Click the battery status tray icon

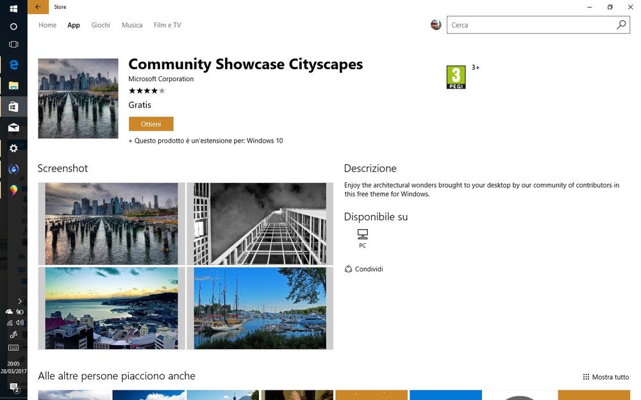click(x=20, y=312)
